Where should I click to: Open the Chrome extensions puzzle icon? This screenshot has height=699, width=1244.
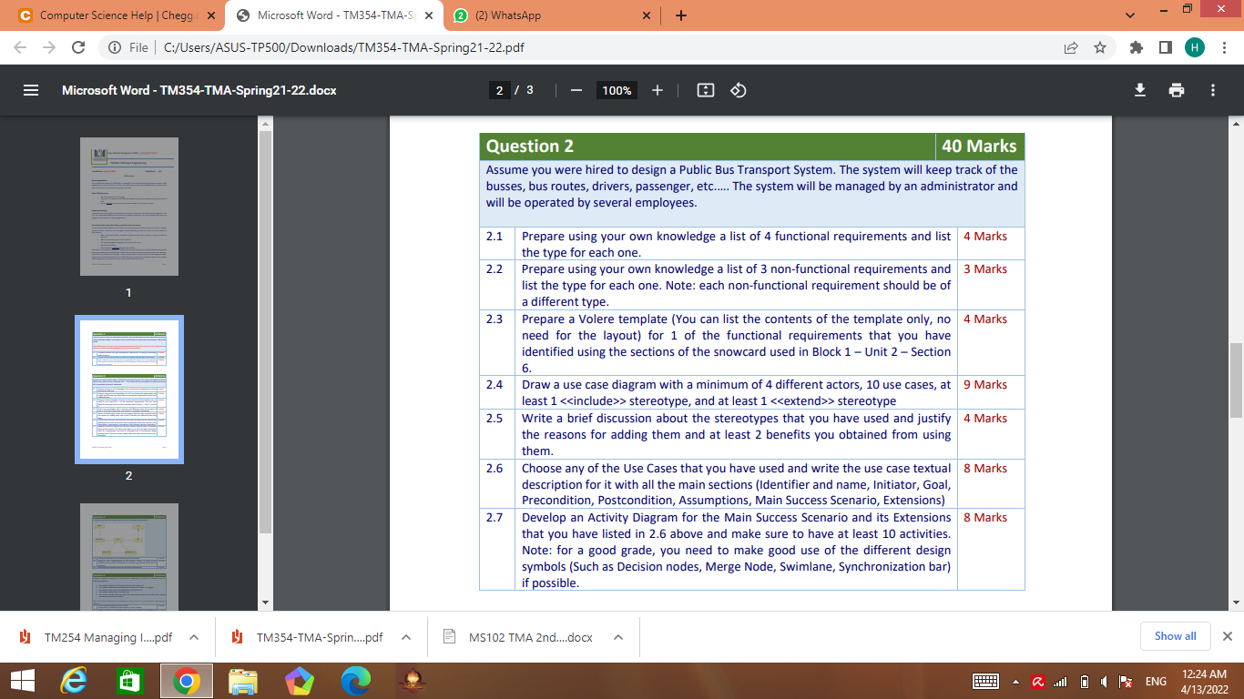1136,47
